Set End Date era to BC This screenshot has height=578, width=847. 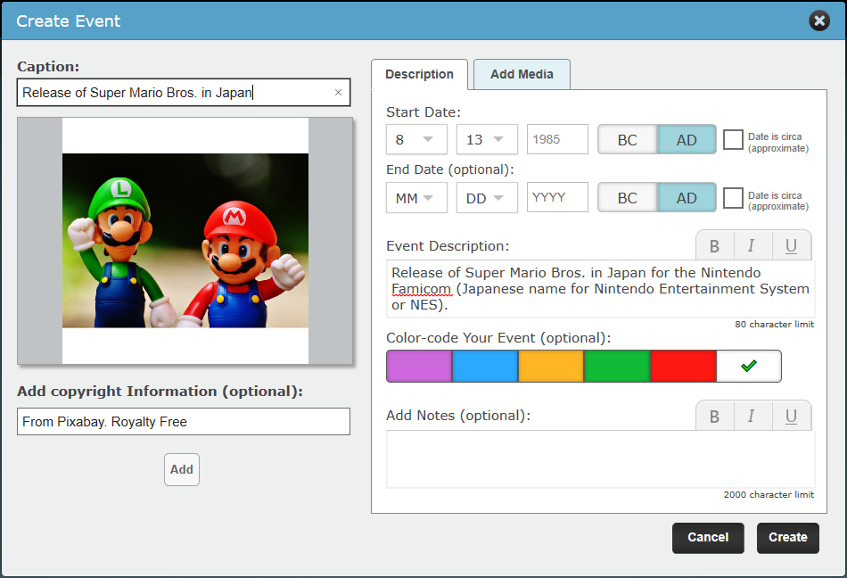pyautogui.click(x=627, y=198)
